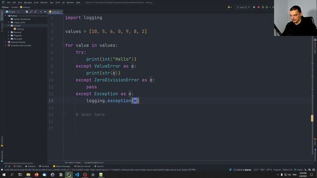Open the Refactor menu
The height and width of the screenshot is (178, 317).
click(x=44, y=2)
